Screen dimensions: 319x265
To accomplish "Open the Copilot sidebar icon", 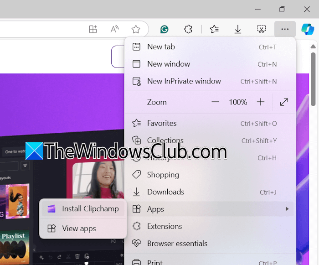I will coord(308,29).
